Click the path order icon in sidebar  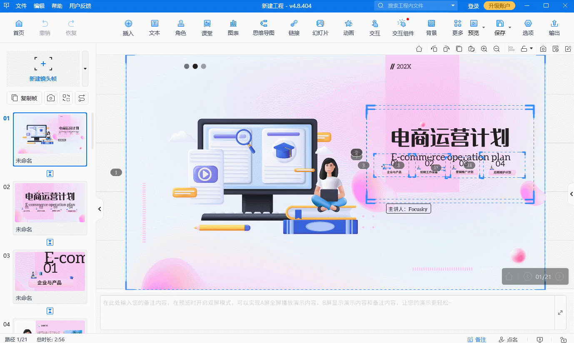pos(82,98)
